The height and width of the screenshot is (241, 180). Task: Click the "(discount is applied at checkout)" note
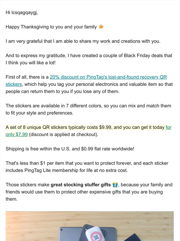point(64,135)
